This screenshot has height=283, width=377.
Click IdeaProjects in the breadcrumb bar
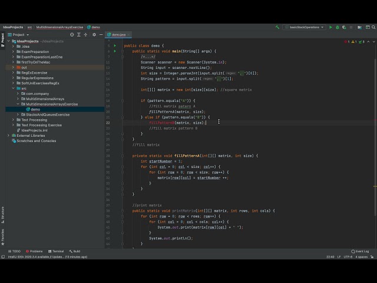pyautogui.click(x=13, y=27)
